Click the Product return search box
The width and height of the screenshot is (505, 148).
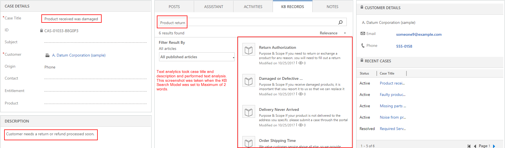click(250, 22)
